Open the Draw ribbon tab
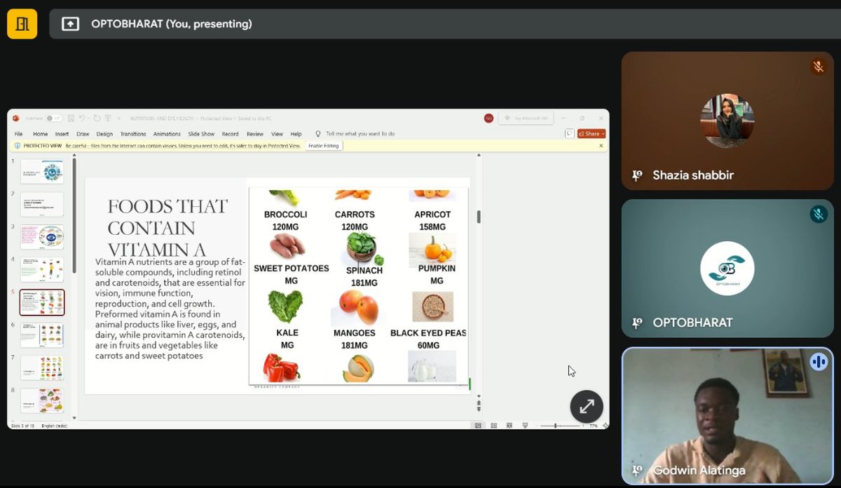 tap(83, 134)
